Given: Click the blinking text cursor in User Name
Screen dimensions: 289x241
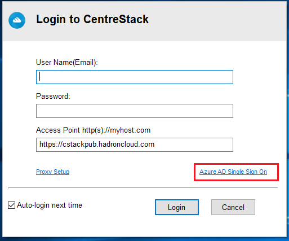Looking at the screenshot, I should coord(39,77).
